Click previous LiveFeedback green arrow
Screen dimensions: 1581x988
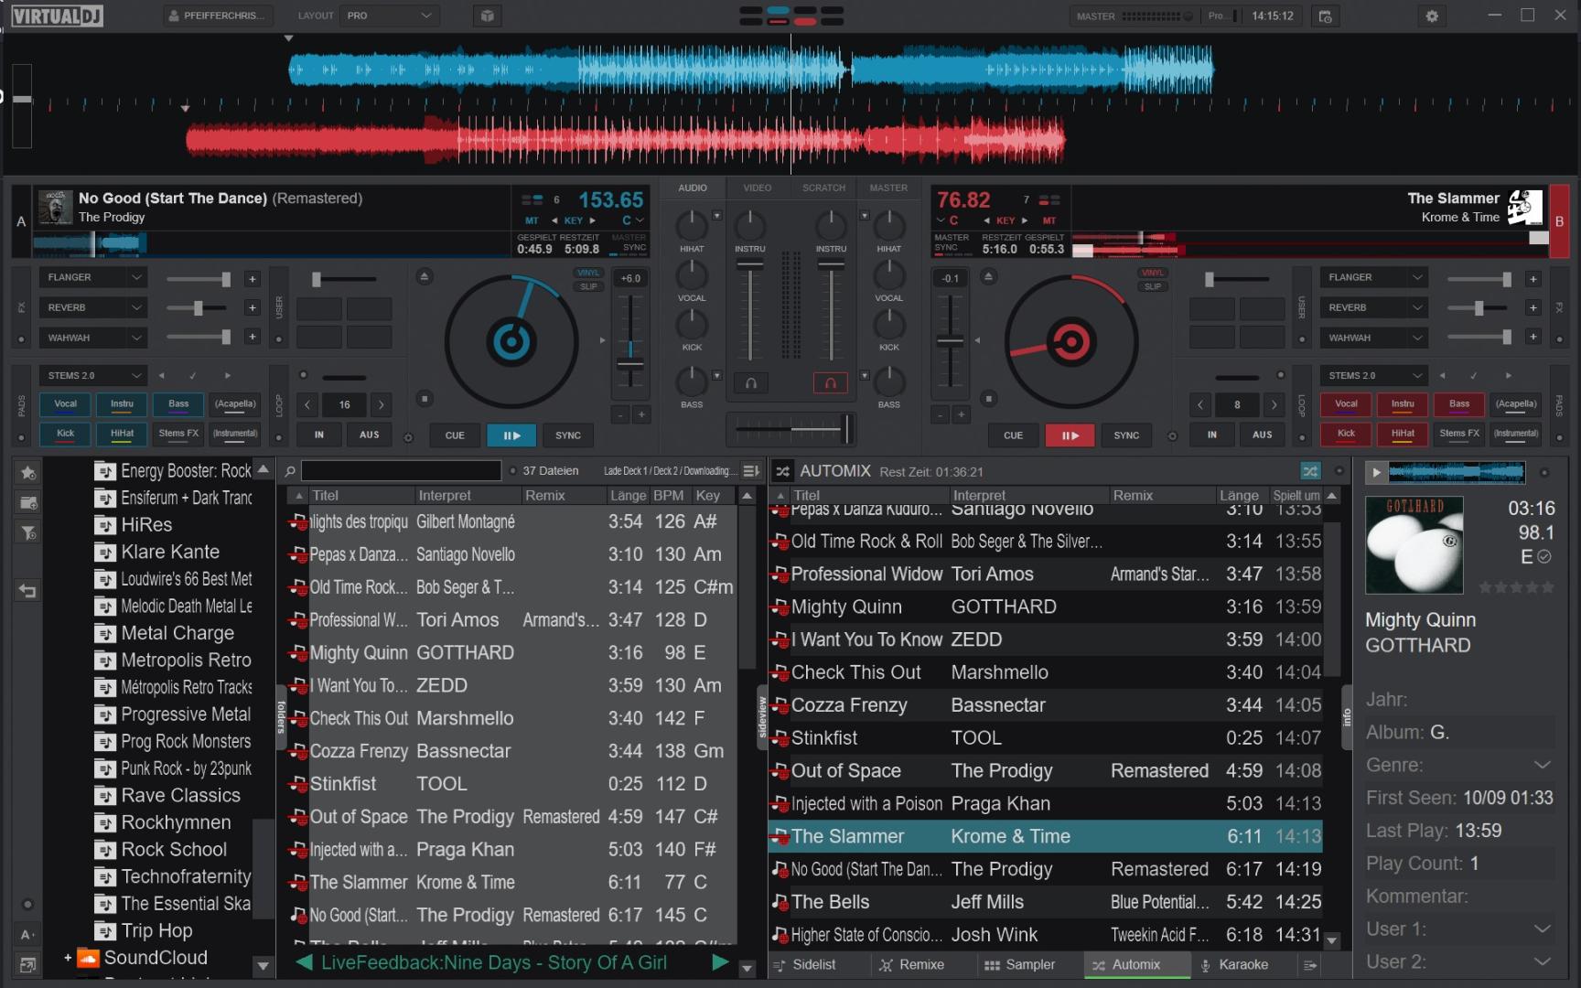(x=305, y=962)
